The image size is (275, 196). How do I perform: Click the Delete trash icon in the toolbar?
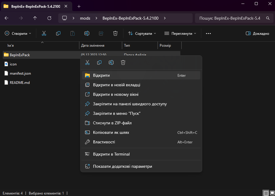pyautogui.click(x=115, y=33)
